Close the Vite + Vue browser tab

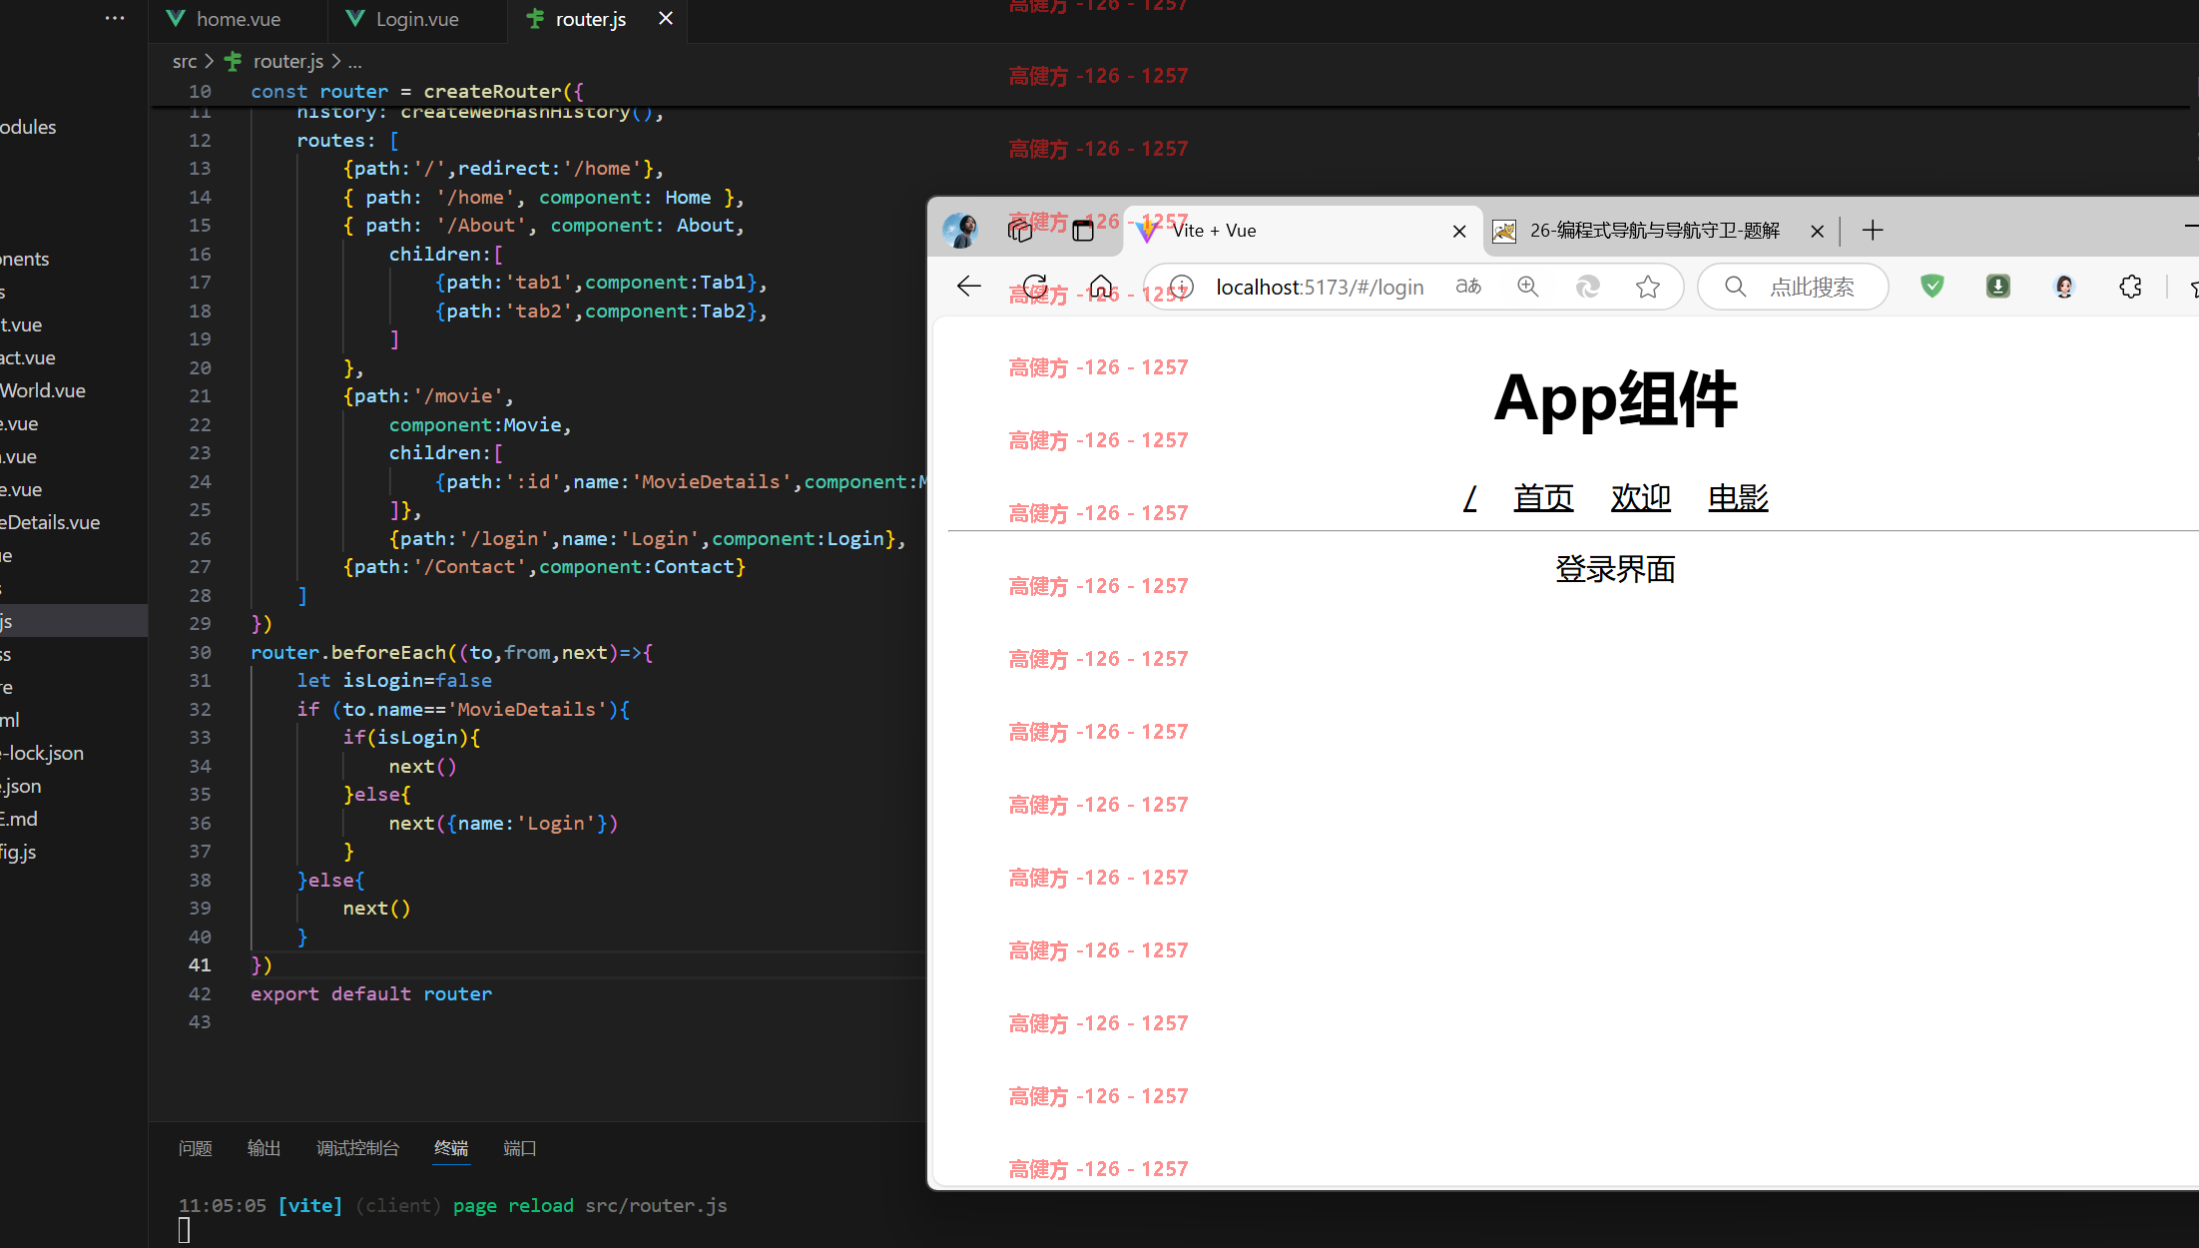click(x=1459, y=231)
